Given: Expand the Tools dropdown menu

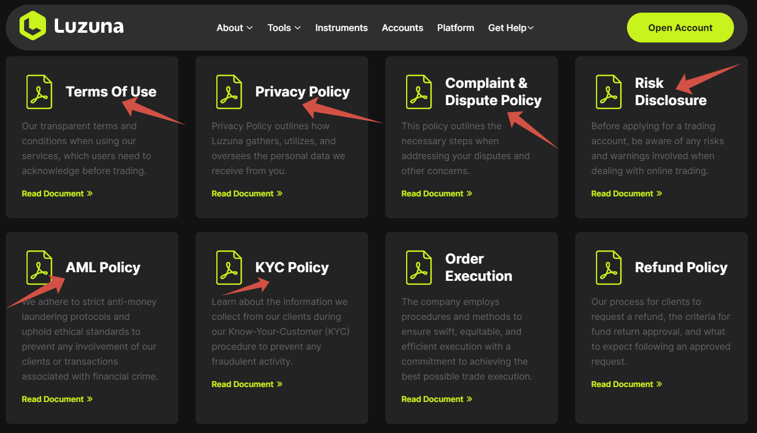Looking at the screenshot, I should [x=284, y=28].
